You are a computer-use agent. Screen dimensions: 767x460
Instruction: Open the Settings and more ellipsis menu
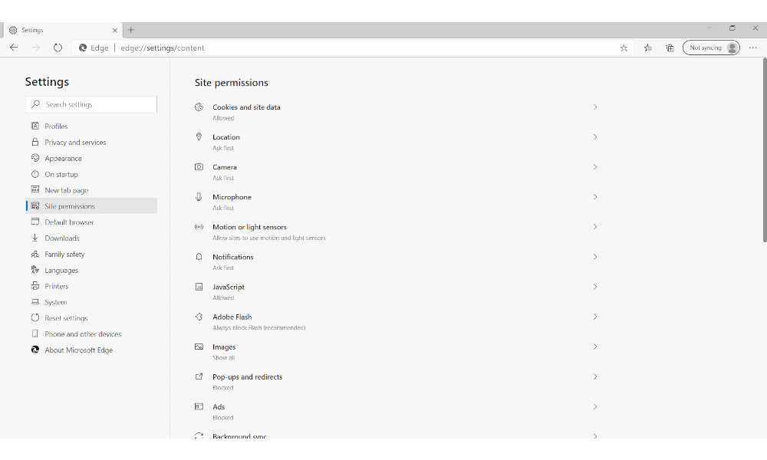(x=753, y=48)
